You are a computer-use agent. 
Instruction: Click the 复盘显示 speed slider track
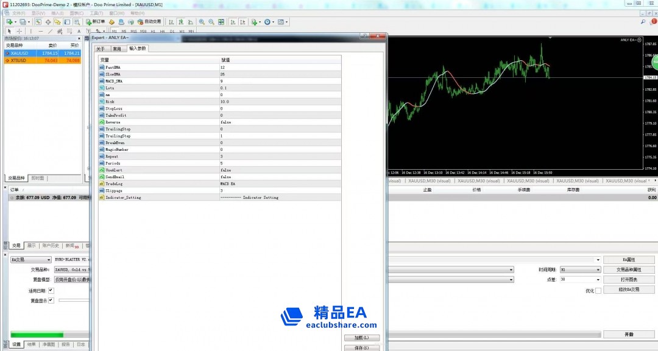click(73, 300)
